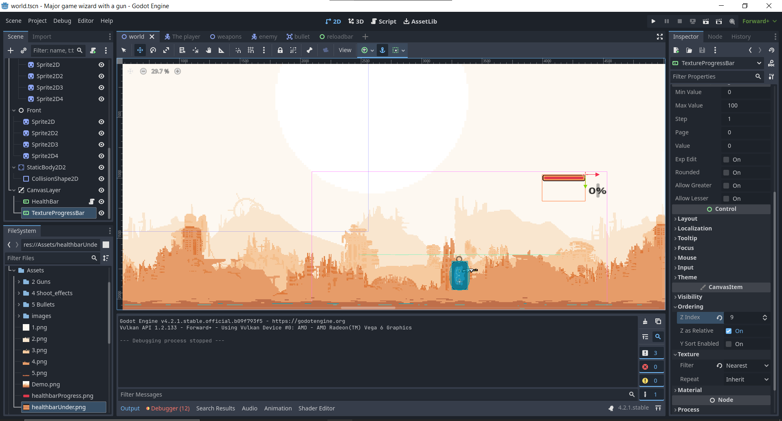Click the lock selected node icon

[280, 50]
